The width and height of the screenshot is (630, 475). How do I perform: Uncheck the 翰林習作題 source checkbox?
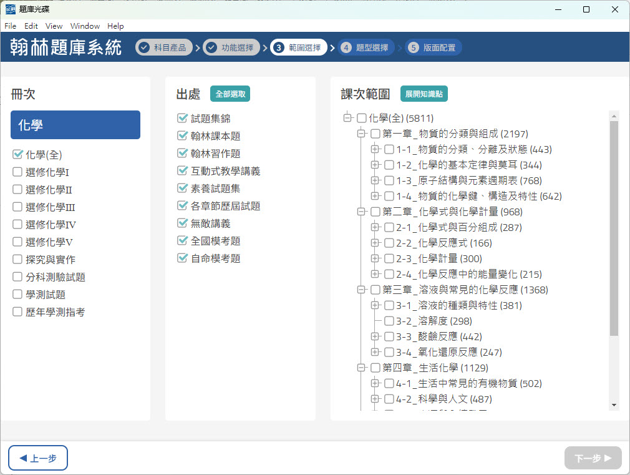point(182,154)
